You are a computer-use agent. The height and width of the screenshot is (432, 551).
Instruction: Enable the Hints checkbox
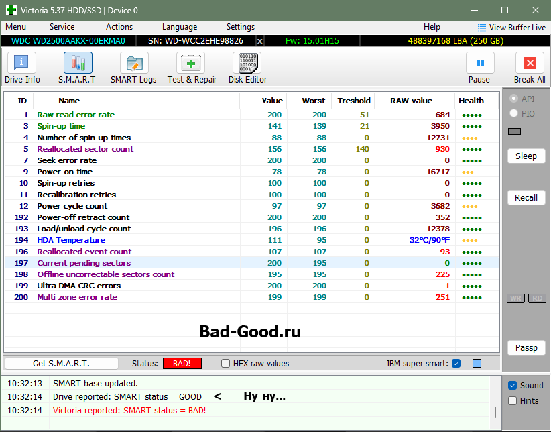513,401
